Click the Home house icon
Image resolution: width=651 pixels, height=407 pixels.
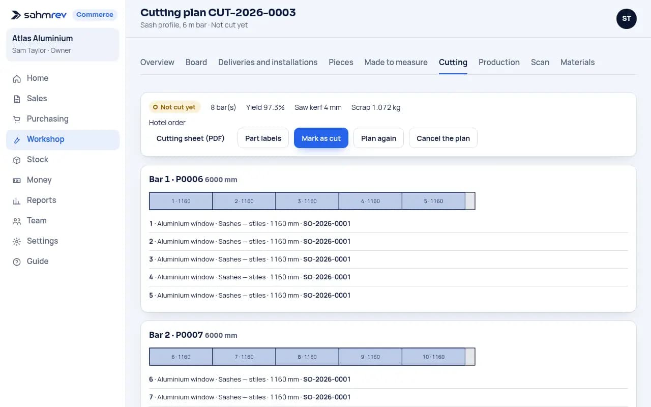click(x=17, y=78)
